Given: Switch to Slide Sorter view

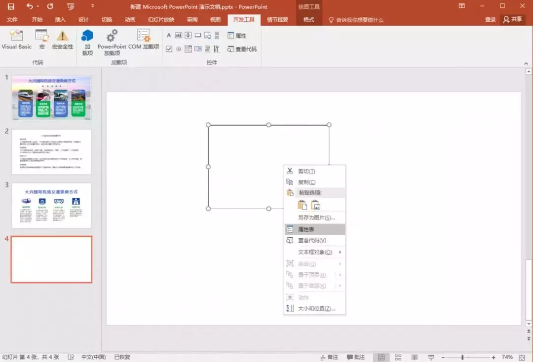Looking at the screenshot, I should (x=398, y=357).
